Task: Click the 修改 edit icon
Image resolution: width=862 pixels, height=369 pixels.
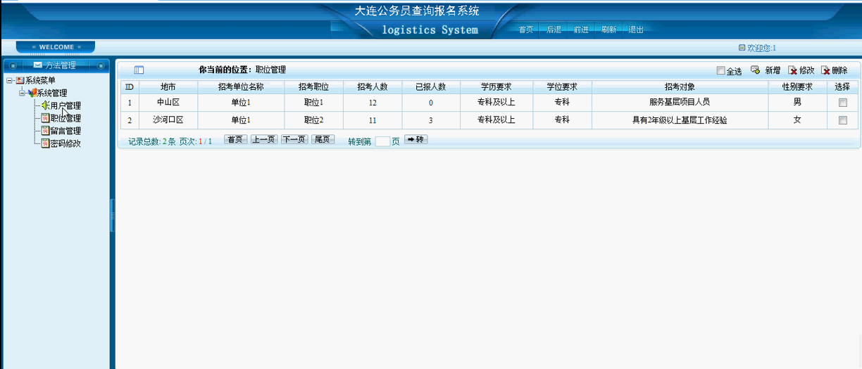Action: click(792, 70)
